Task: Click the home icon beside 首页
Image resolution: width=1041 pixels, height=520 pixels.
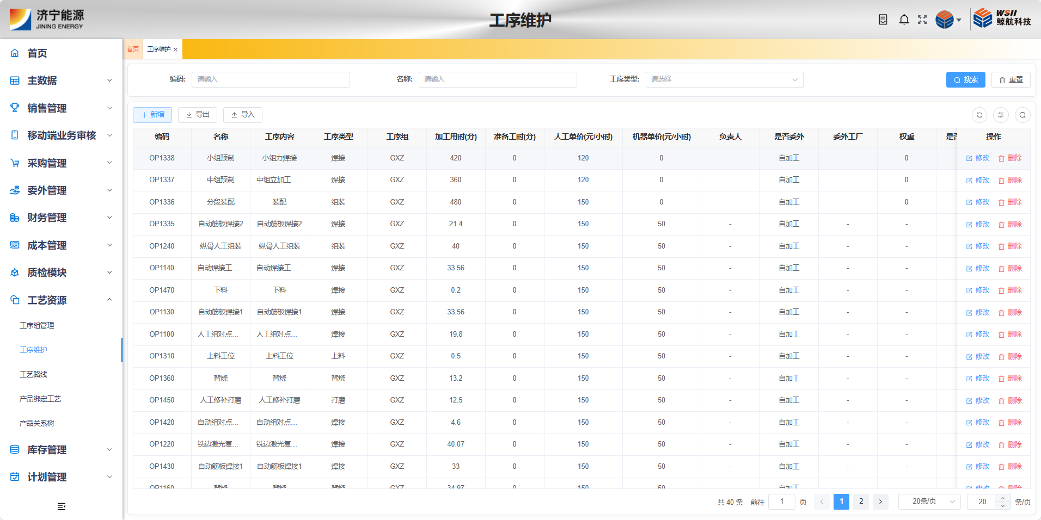Action: [15, 53]
